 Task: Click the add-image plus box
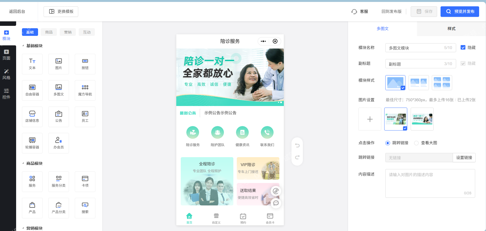pyautogui.click(x=370, y=119)
